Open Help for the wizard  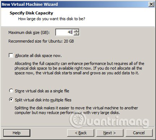[17, 133]
